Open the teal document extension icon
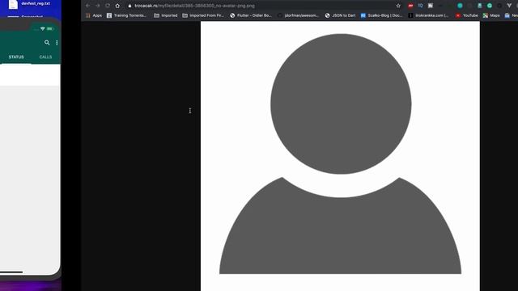518x291 pixels. click(480, 6)
